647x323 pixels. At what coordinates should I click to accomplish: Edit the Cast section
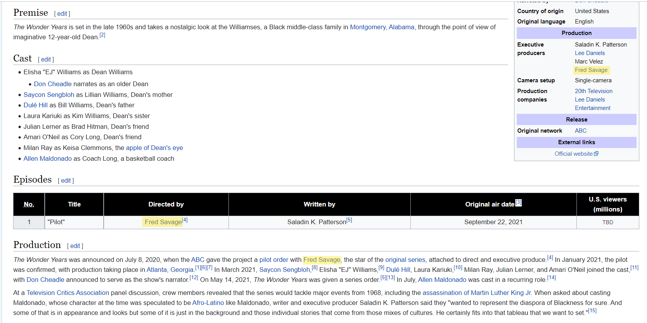click(46, 60)
